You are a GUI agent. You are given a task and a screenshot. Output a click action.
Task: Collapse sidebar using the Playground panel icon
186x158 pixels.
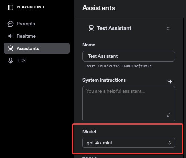(11, 7)
